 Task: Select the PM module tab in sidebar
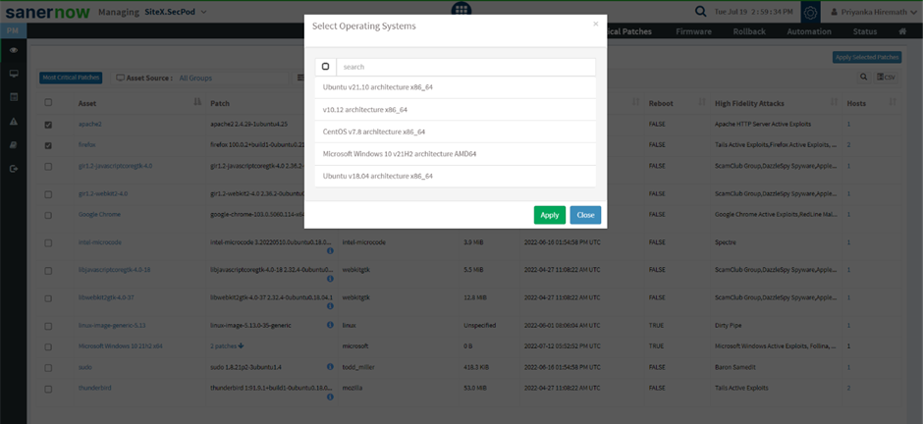13,30
